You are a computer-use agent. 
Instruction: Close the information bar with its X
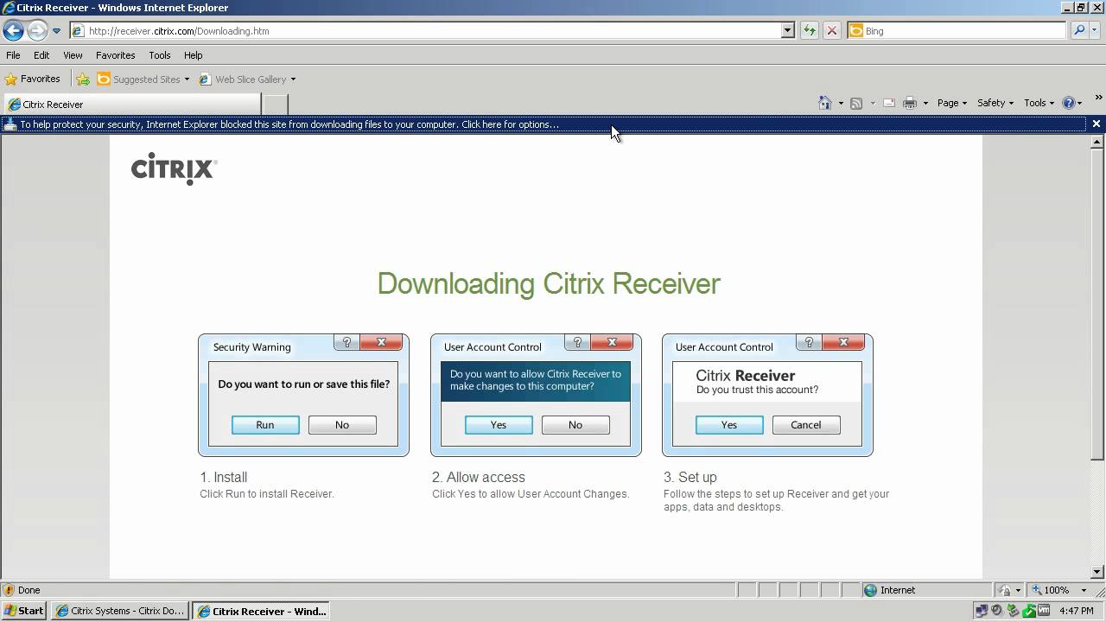[x=1096, y=124]
